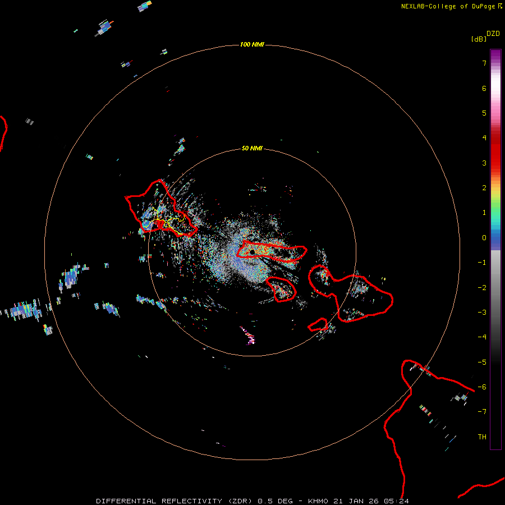The height and width of the screenshot is (505, 505).
Task: Click the TH label on the color scale
Action: (x=482, y=437)
